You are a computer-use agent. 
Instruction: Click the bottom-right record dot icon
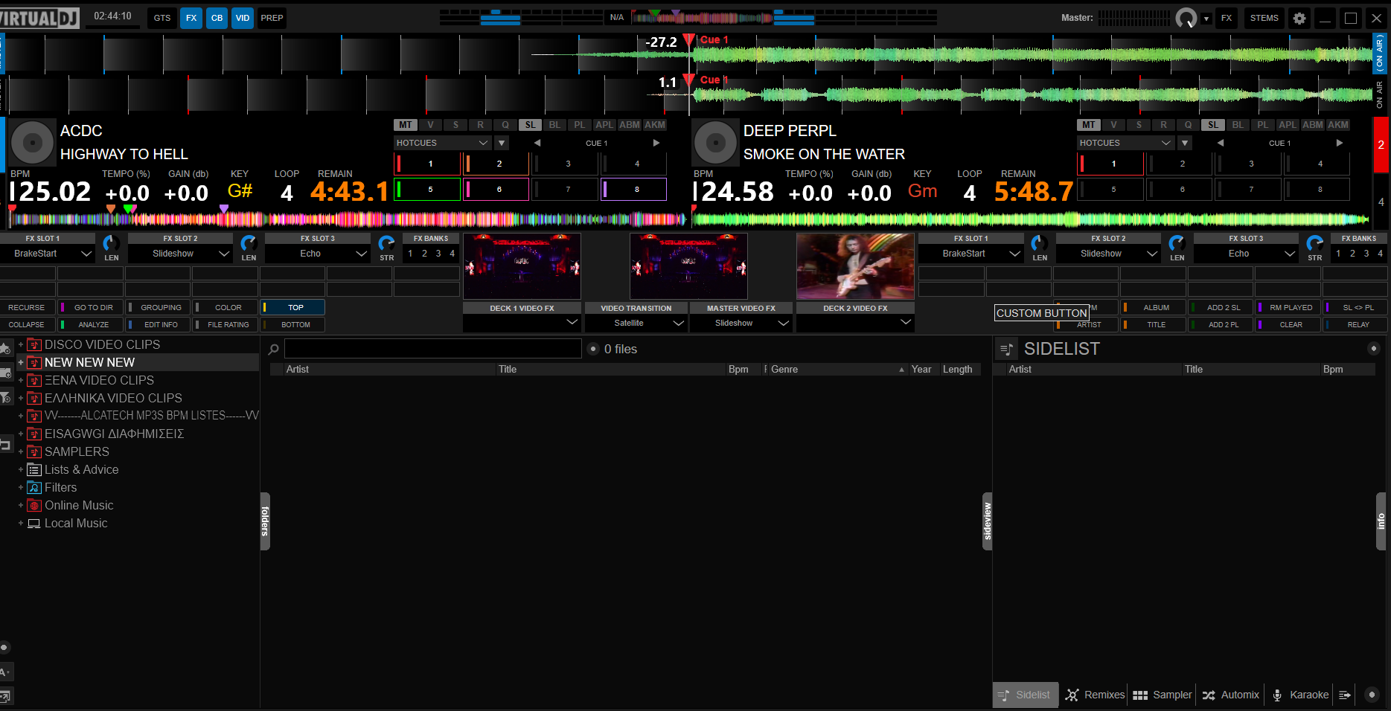1372,695
